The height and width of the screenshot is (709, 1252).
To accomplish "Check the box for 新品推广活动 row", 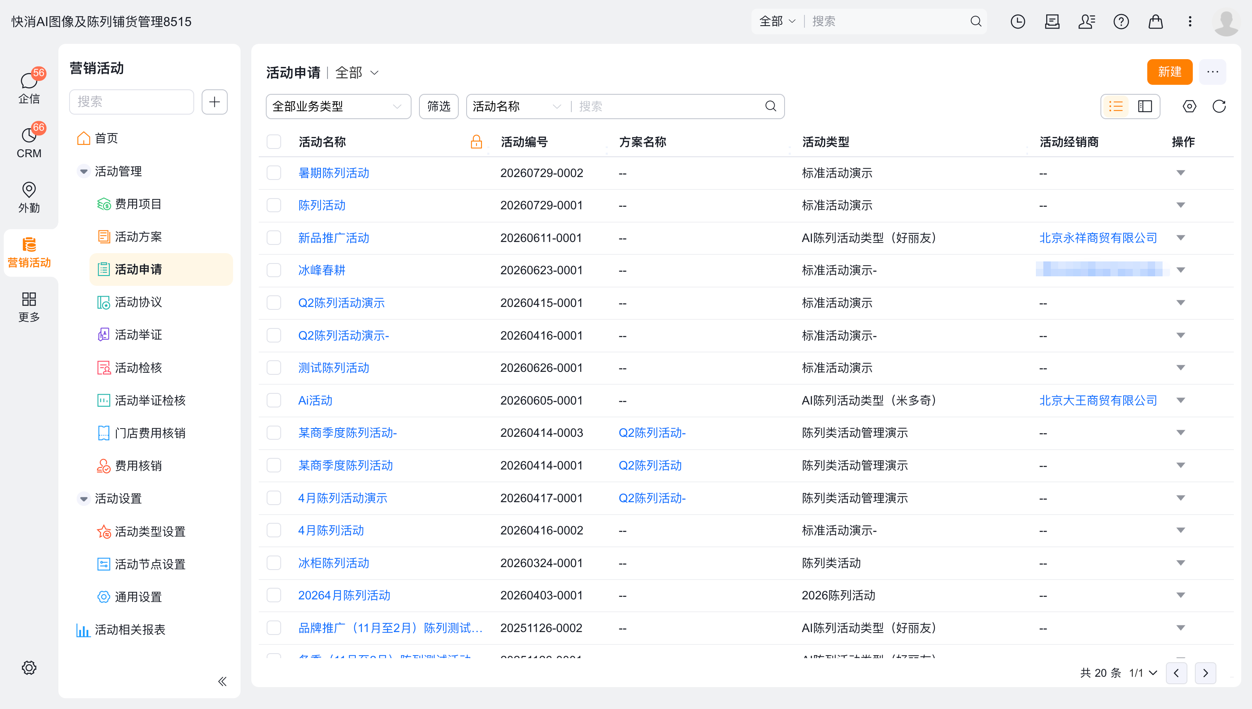I will [274, 237].
